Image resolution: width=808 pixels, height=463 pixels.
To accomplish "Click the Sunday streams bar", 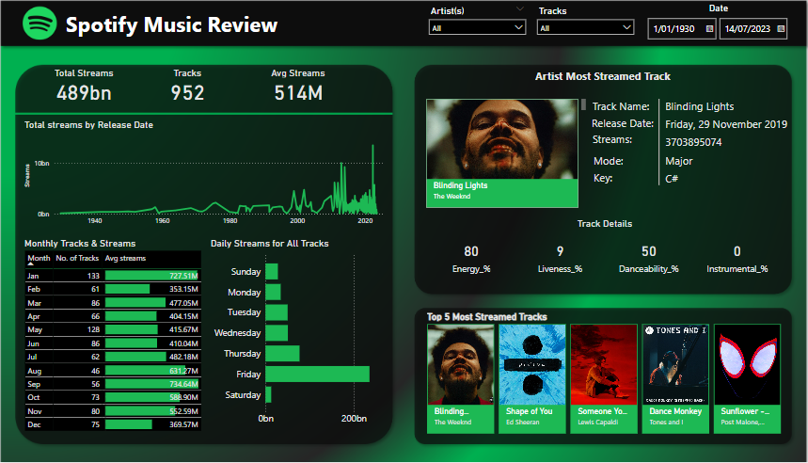I will point(272,271).
